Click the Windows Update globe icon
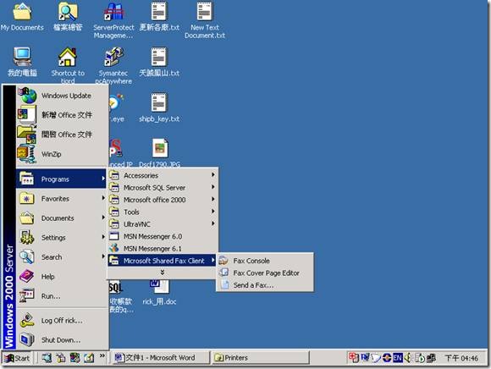491x369 pixels. click(28, 96)
